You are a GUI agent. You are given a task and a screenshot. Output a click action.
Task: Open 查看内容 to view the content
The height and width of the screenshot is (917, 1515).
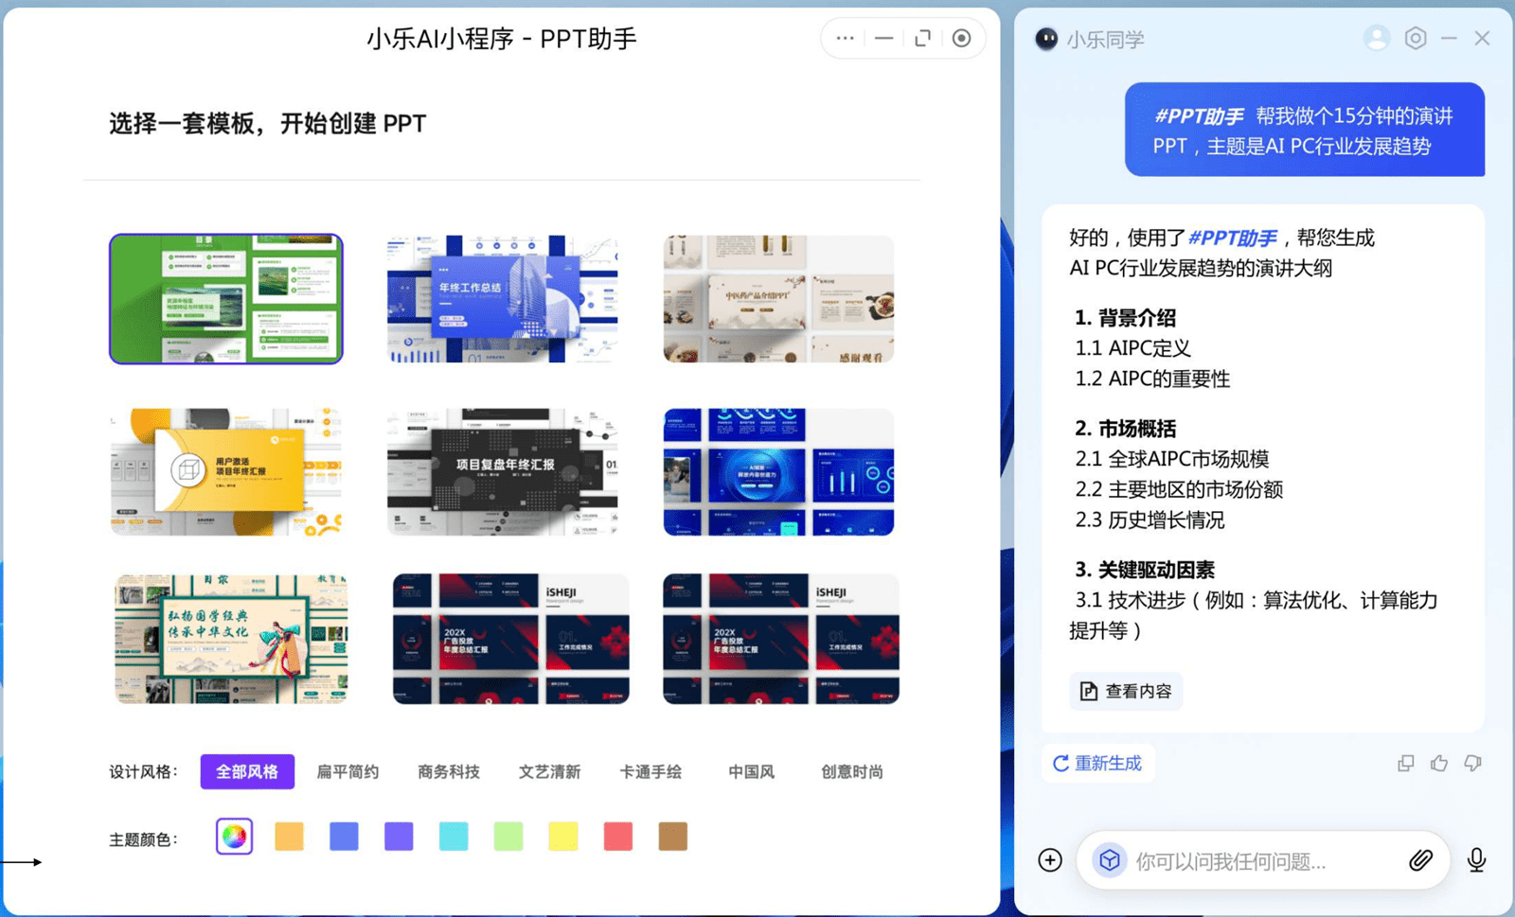pyautogui.click(x=1126, y=691)
